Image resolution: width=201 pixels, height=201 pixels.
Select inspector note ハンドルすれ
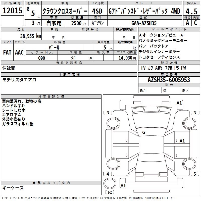(14, 106)
